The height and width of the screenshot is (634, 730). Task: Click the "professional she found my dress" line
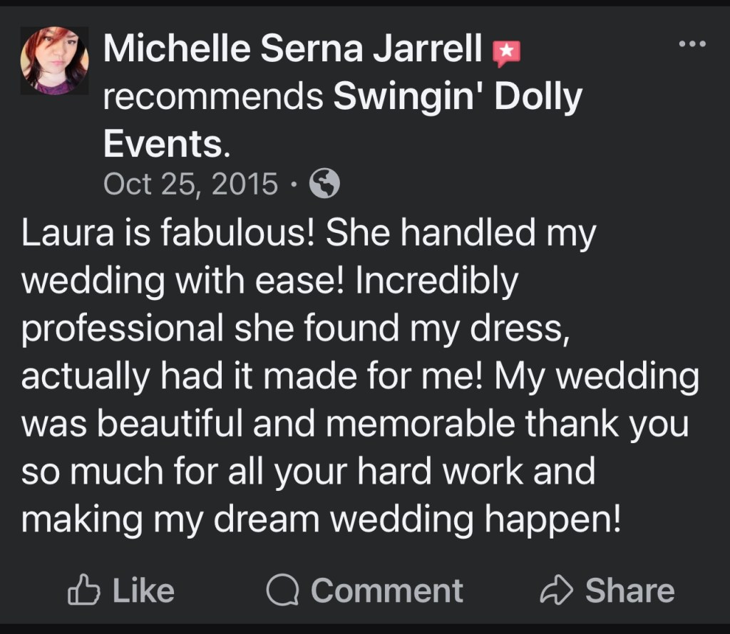pos(295,328)
